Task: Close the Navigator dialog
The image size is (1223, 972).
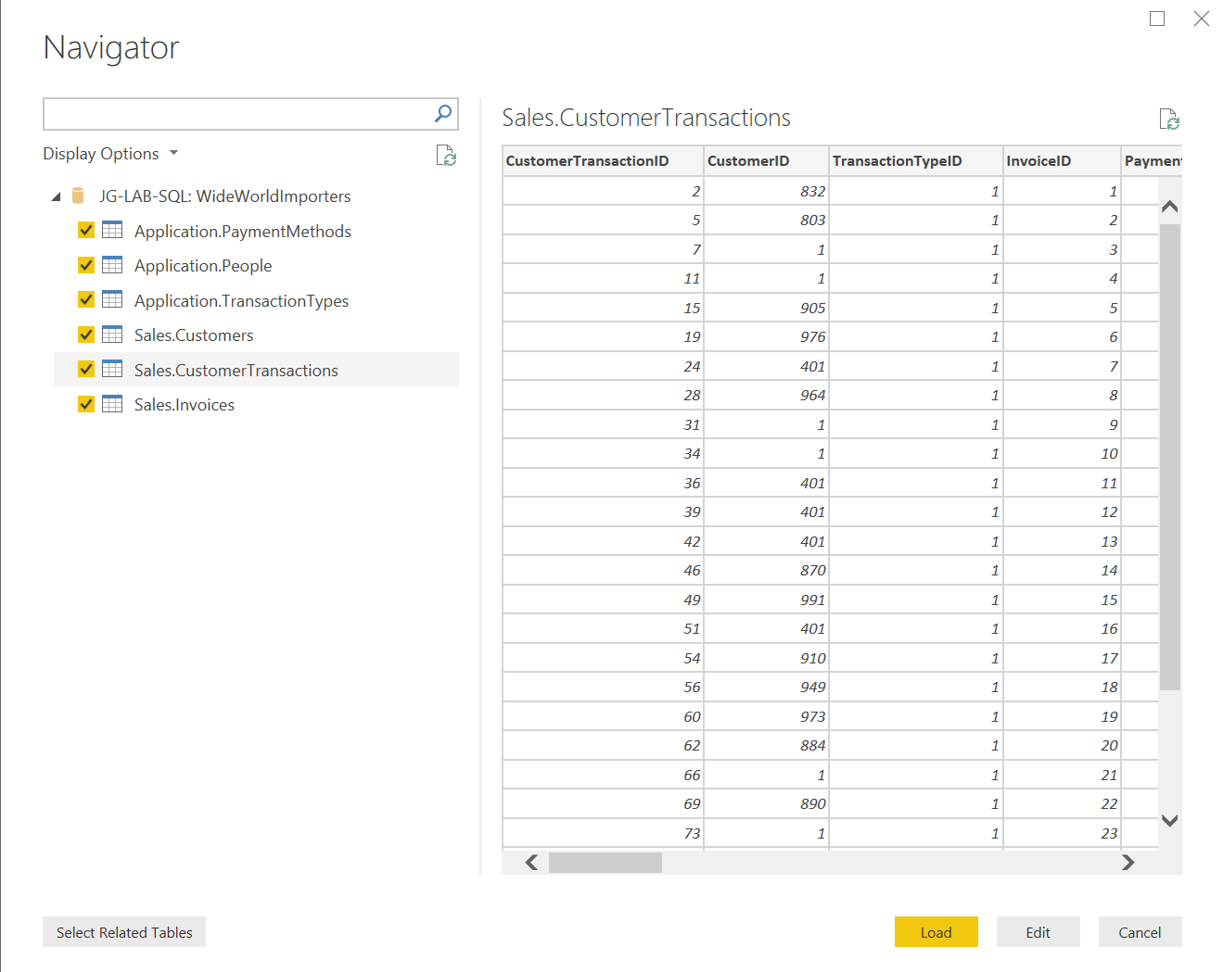Action: tap(1202, 19)
